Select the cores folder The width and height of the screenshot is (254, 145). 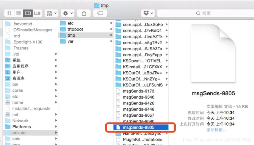point(30,90)
